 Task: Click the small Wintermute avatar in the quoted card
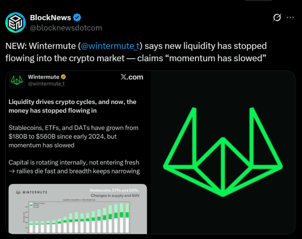pos(17,80)
